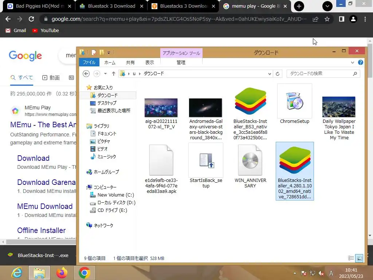Open Chrome side panel icon
Viewport: 373px width, 280px height.
tap(342, 19)
